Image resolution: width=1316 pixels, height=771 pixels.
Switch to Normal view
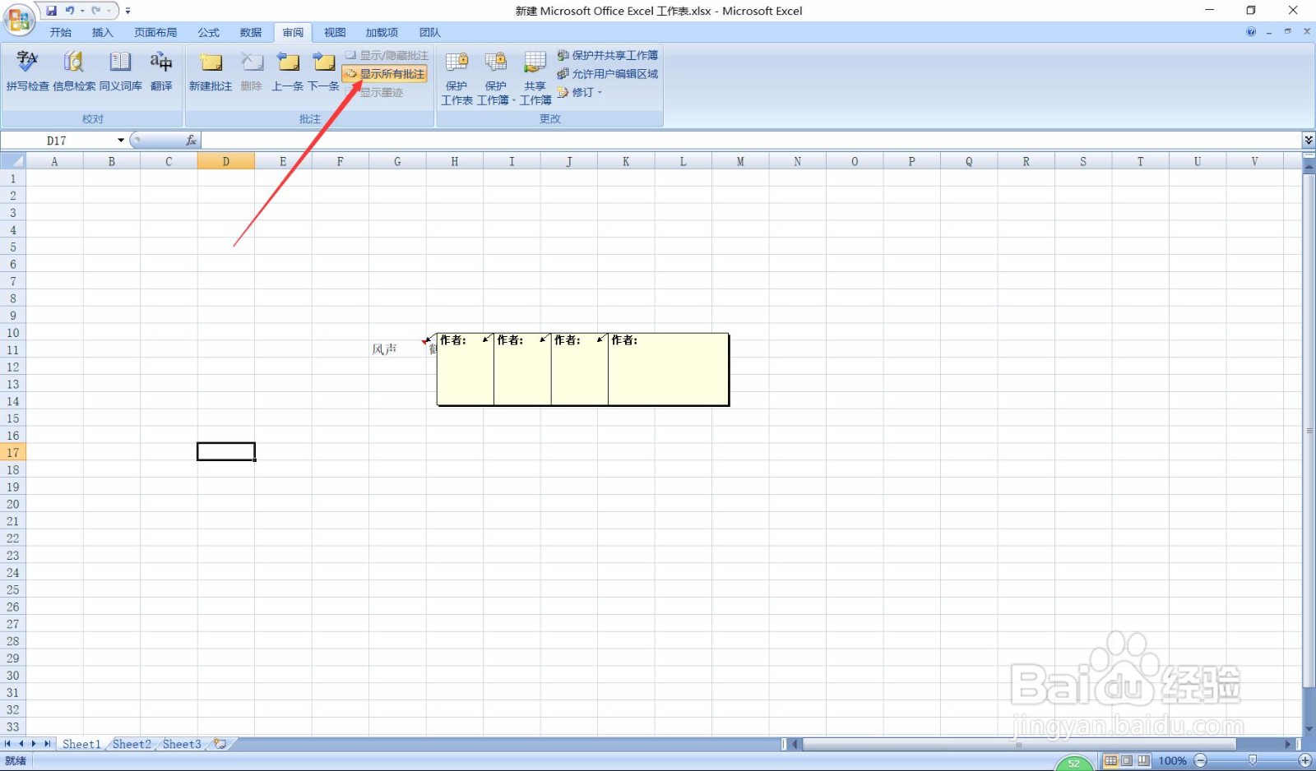(1110, 761)
